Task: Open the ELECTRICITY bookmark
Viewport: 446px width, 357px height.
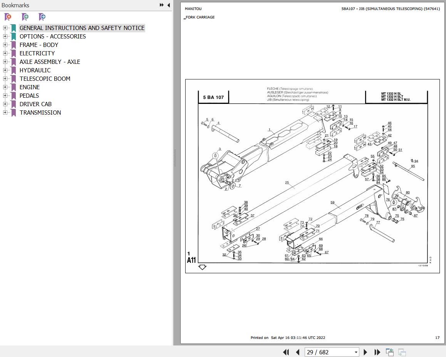Action: click(x=37, y=53)
